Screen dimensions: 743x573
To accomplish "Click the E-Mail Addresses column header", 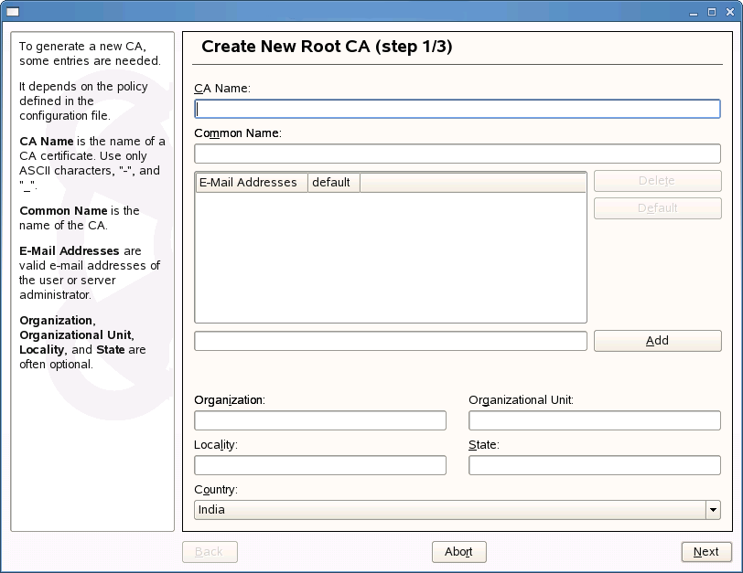I will [252, 183].
